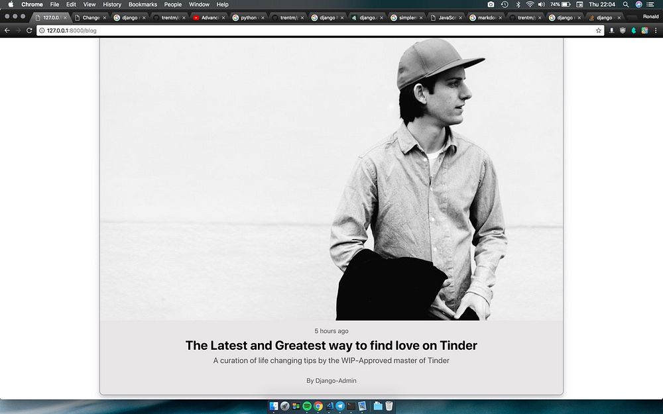Open the Ronald profile button
Image resolution: width=663 pixels, height=414 pixels.
pyautogui.click(x=651, y=17)
